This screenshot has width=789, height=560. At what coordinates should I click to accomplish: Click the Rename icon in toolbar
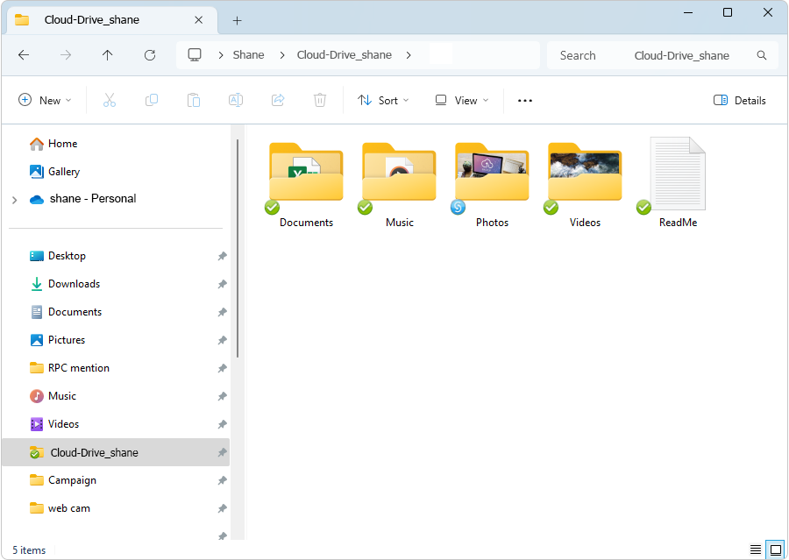click(x=236, y=100)
